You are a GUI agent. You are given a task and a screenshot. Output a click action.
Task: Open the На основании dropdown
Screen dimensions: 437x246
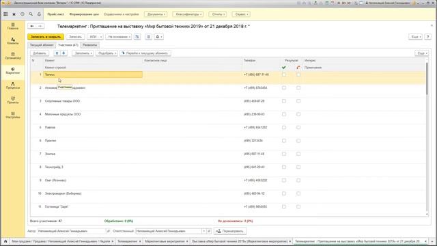point(118,37)
